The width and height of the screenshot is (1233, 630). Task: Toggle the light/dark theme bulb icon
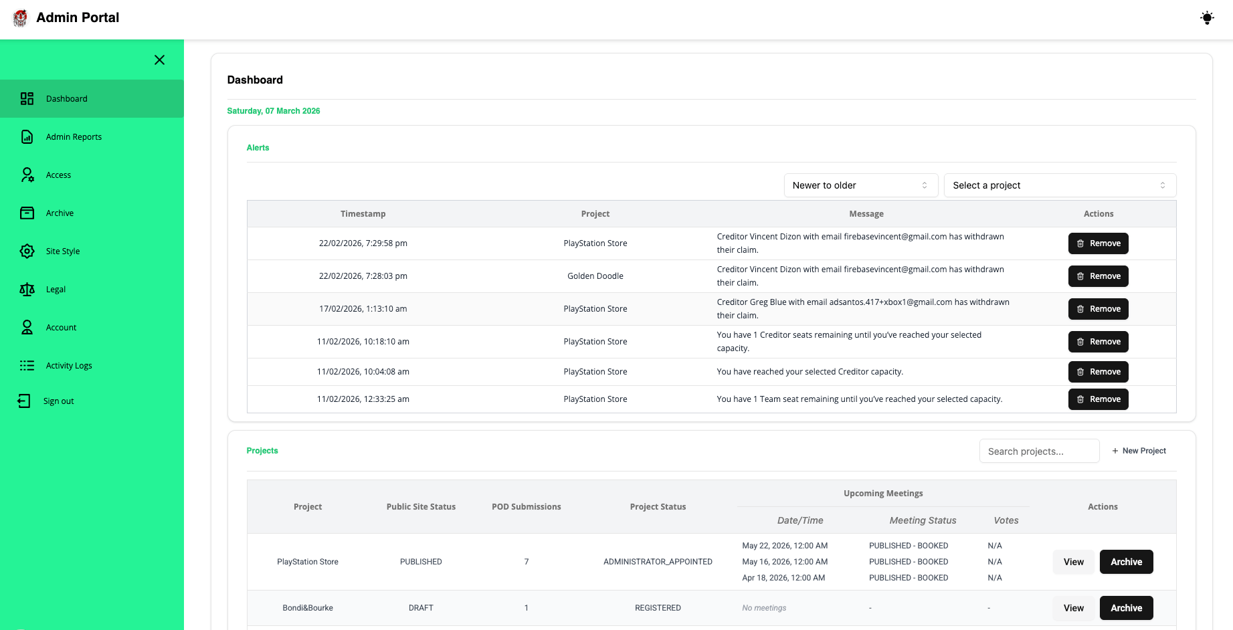point(1206,18)
